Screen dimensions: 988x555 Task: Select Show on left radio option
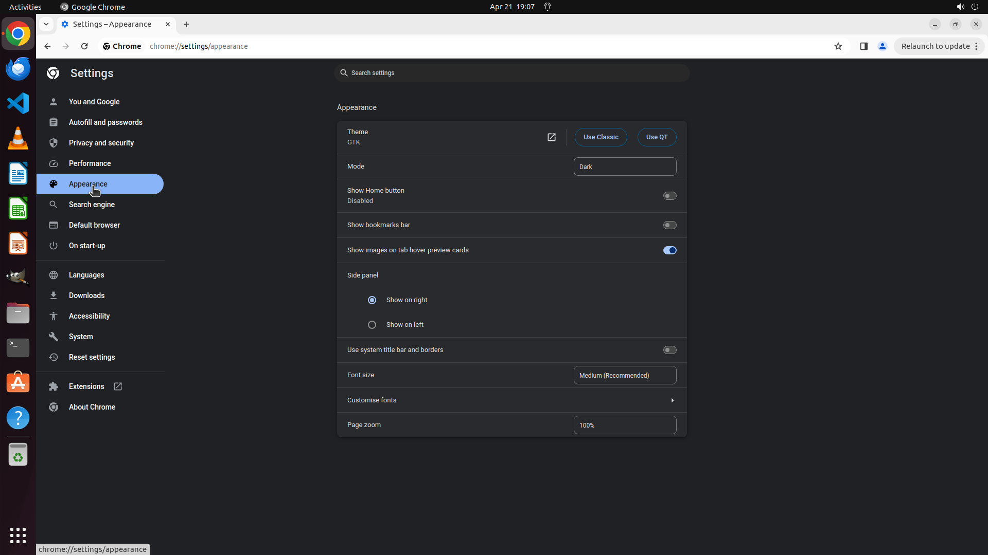372,325
